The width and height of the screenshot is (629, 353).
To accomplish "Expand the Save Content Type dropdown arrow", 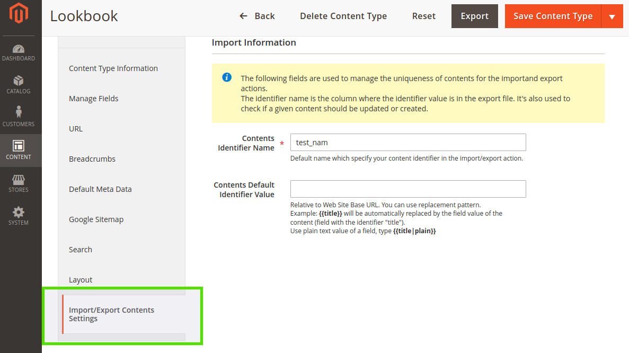I will (612, 16).
